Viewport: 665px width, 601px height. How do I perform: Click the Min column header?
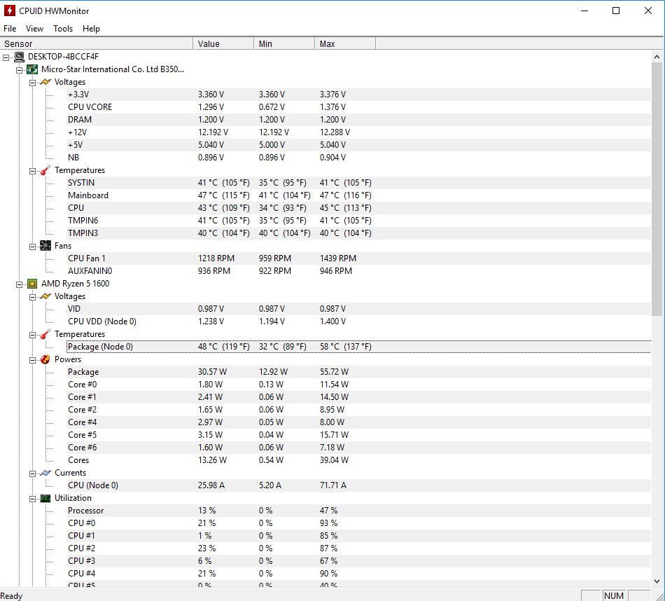285,43
